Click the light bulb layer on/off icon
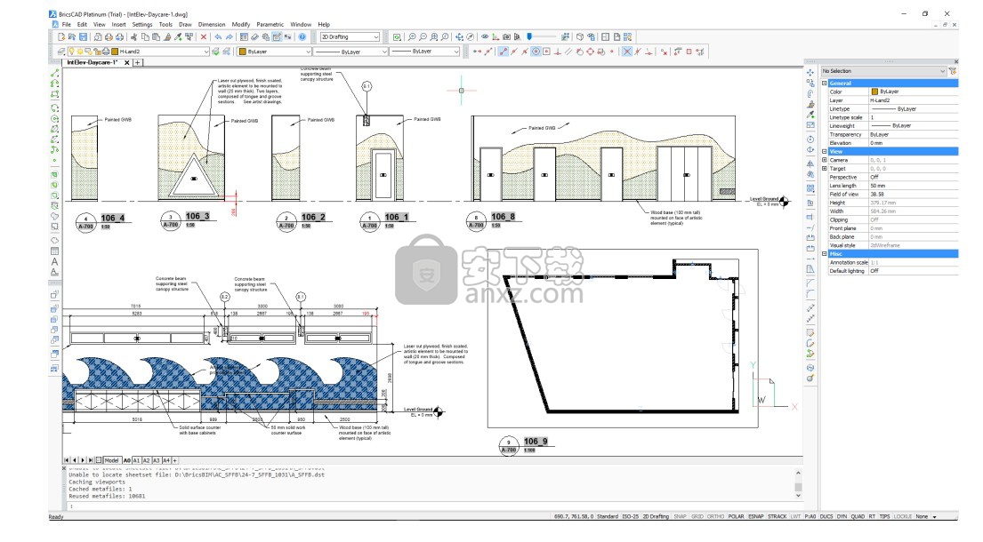The image size is (983, 542). (x=71, y=52)
